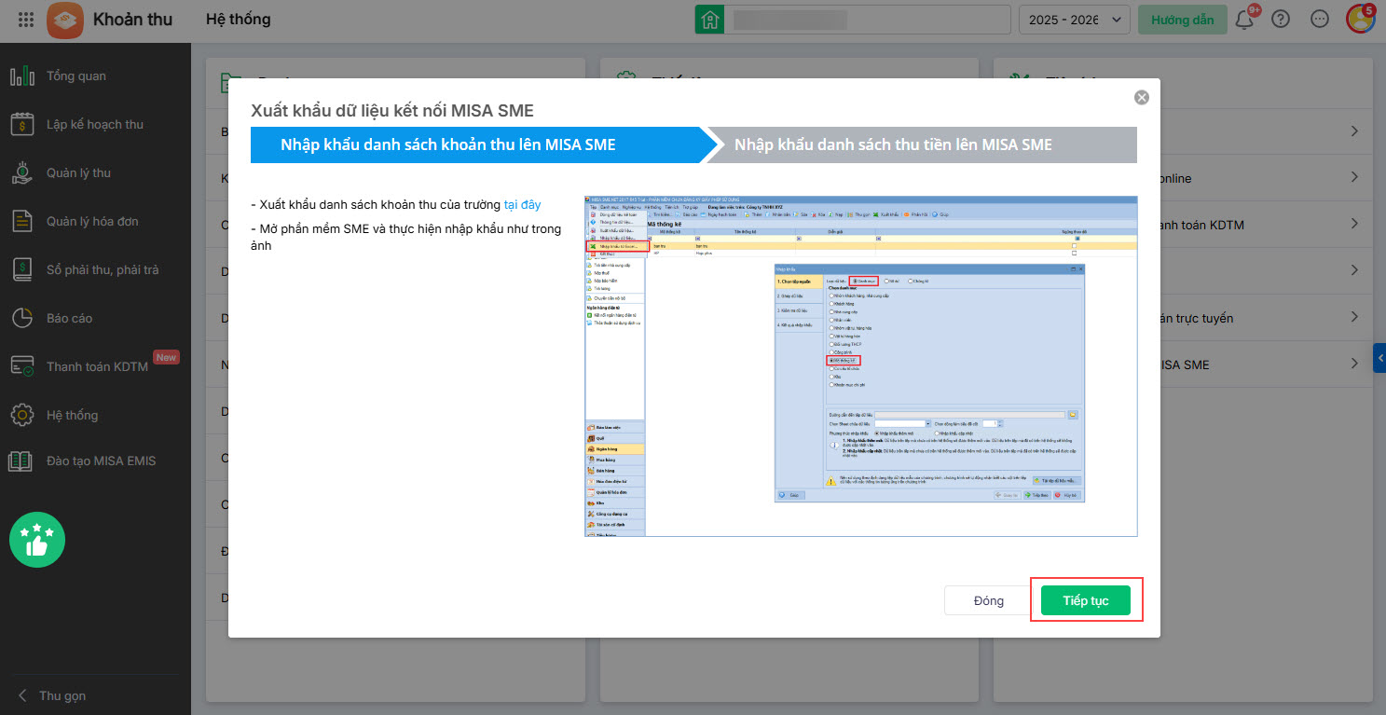Open the notifications bell

click(x=1244, y=20)
